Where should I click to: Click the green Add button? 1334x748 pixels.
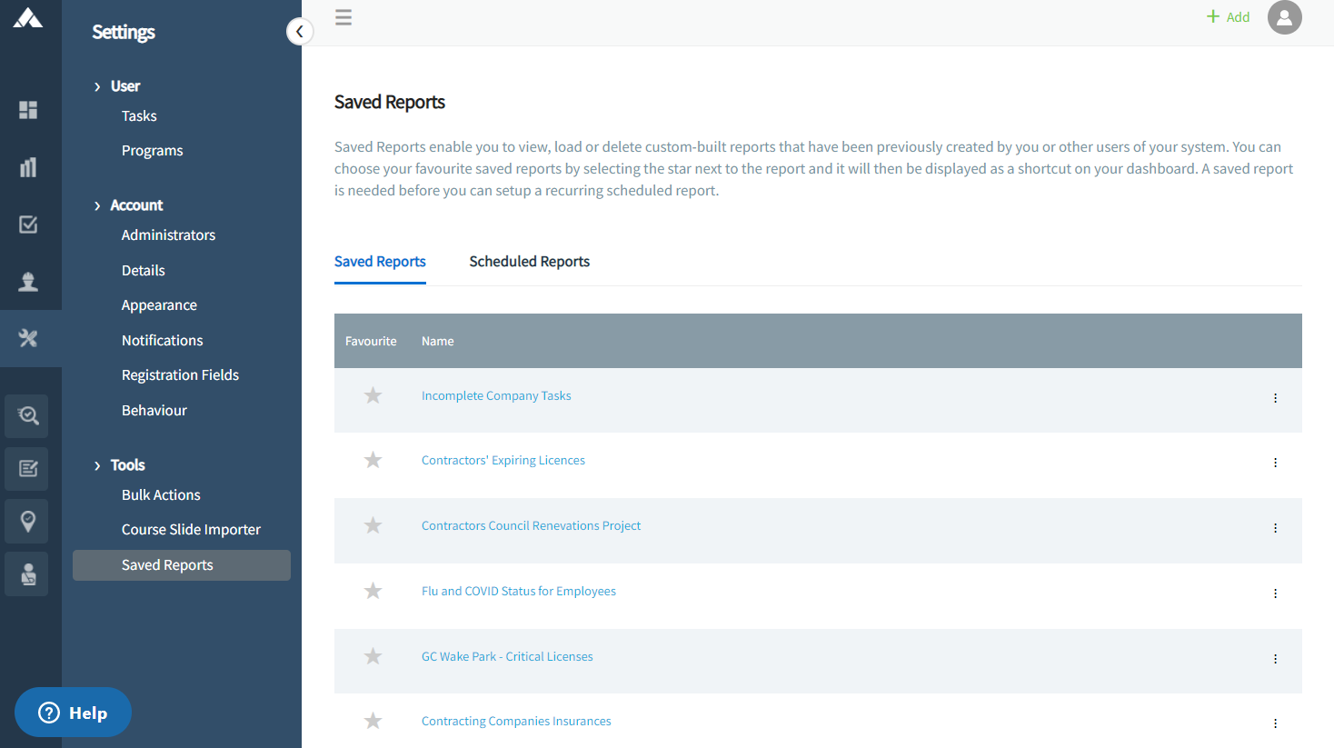click(x=1228, y=17)
